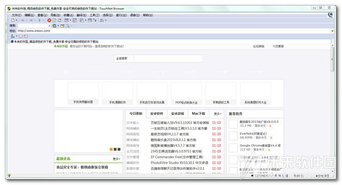Refresh the page with the reload icon
Screen dimensions: 342x185
(x=55, y=20)
